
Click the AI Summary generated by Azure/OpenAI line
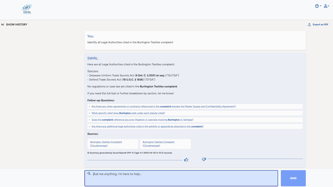coord(130,153)
